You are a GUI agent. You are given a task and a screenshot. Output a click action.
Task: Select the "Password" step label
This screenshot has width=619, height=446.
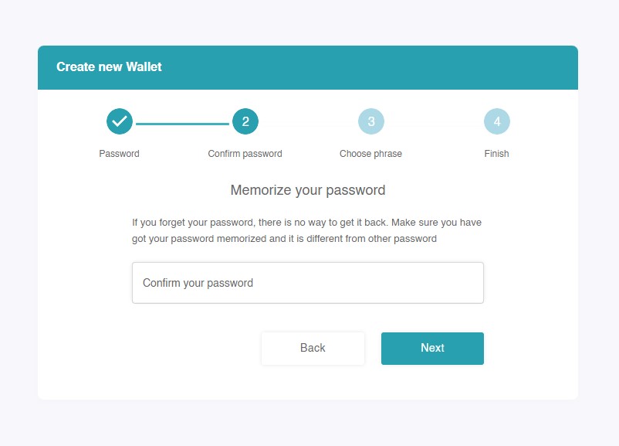[x=120, y=154]
